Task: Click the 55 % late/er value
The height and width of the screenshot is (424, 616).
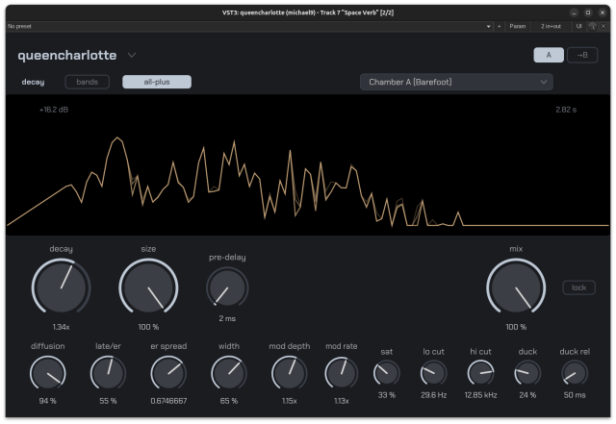Action: [108, 401]
